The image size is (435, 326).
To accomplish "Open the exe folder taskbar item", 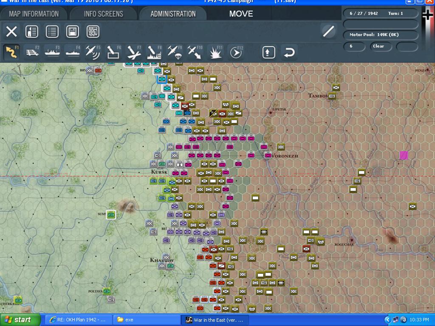I will pyautogui.click(x=147, y=320).
